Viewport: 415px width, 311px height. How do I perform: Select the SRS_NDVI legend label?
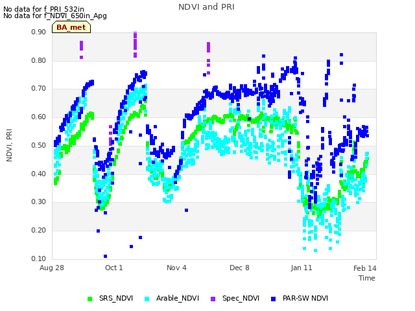116,298
